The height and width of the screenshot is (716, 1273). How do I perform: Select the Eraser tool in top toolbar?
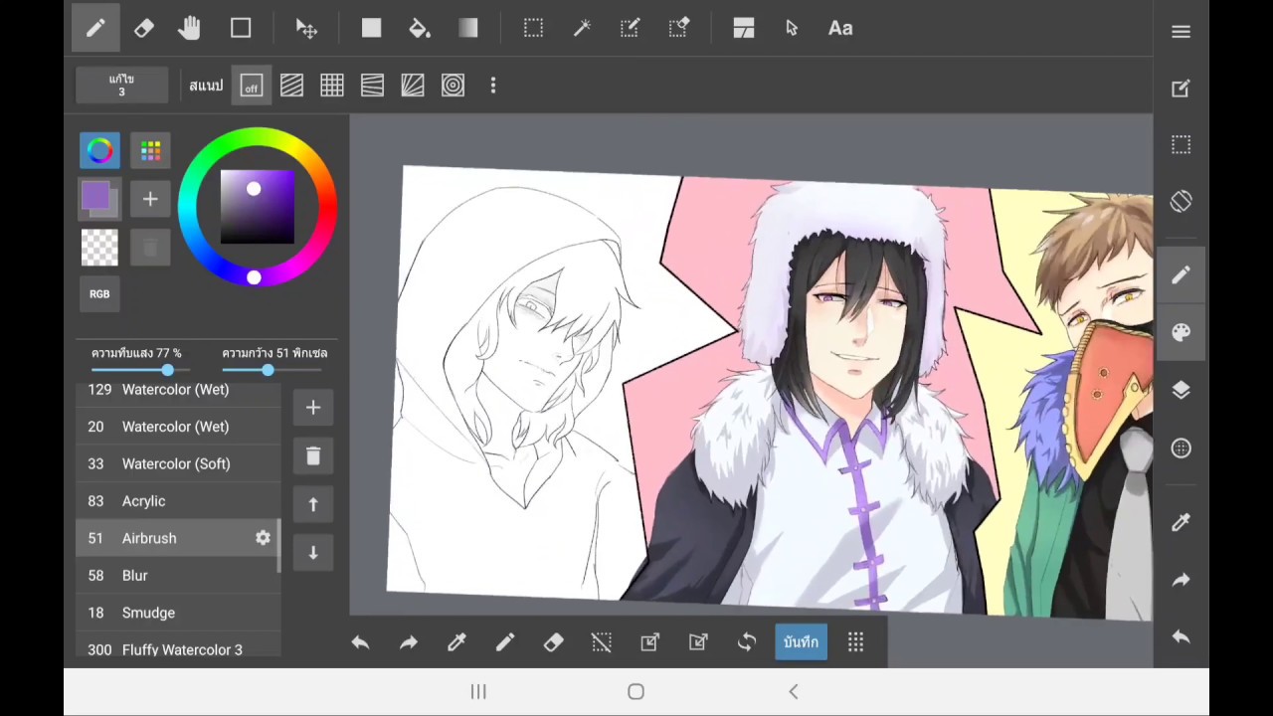(x=144, y=28)
